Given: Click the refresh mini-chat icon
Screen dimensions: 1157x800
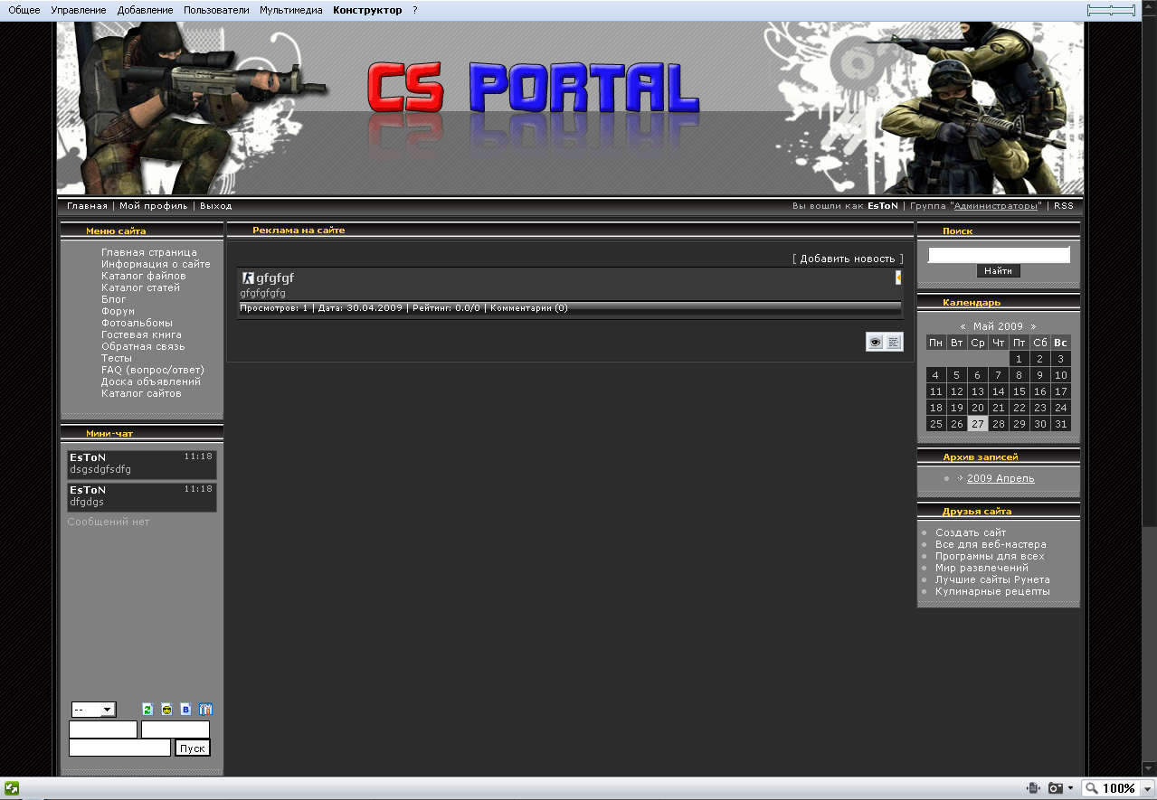Looking at the screenshot, I should (x=148, y=710).
